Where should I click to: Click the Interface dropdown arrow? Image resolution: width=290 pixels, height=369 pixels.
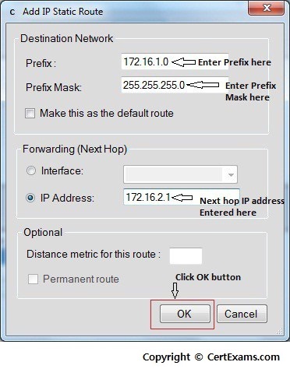tap(231, 174)
